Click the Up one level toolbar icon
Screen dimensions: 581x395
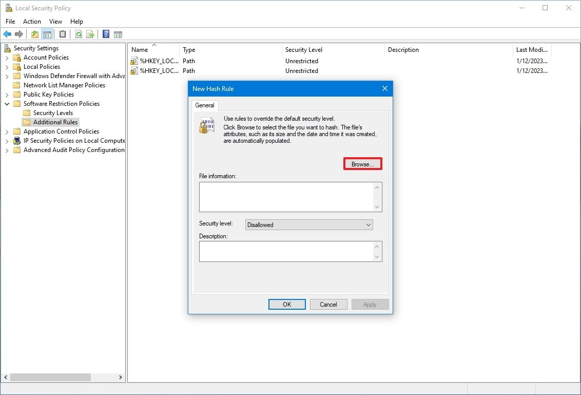(x=34, y=34)
